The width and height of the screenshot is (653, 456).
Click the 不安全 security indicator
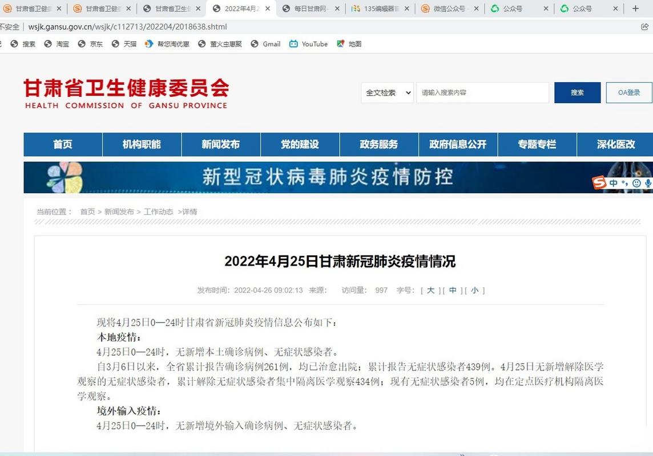click(x=10, y=26)
